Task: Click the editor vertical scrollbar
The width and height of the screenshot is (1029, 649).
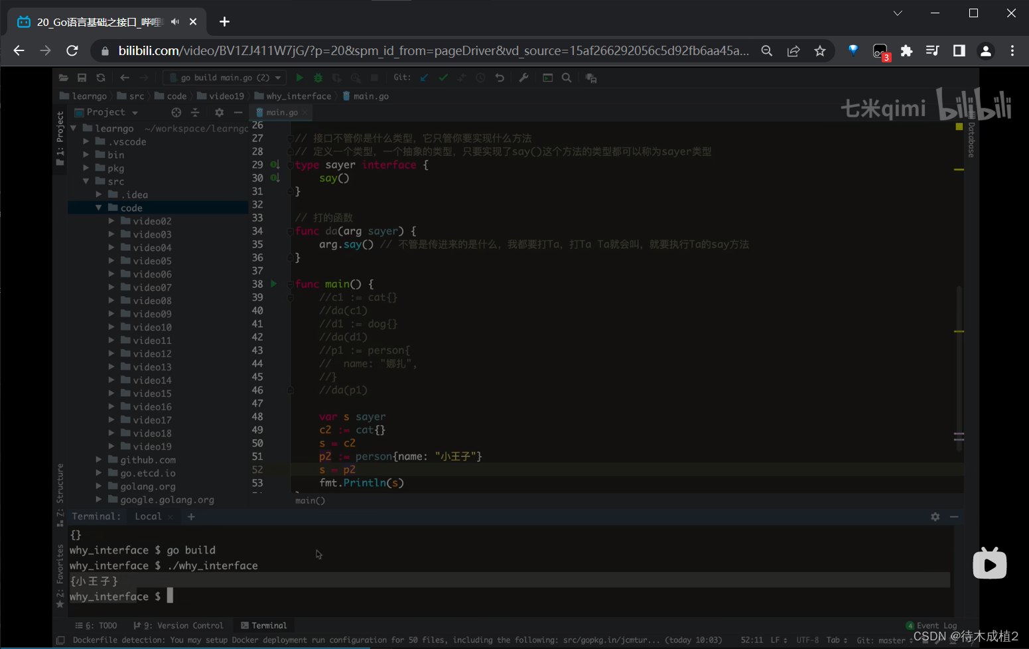Action: point(959,368)
